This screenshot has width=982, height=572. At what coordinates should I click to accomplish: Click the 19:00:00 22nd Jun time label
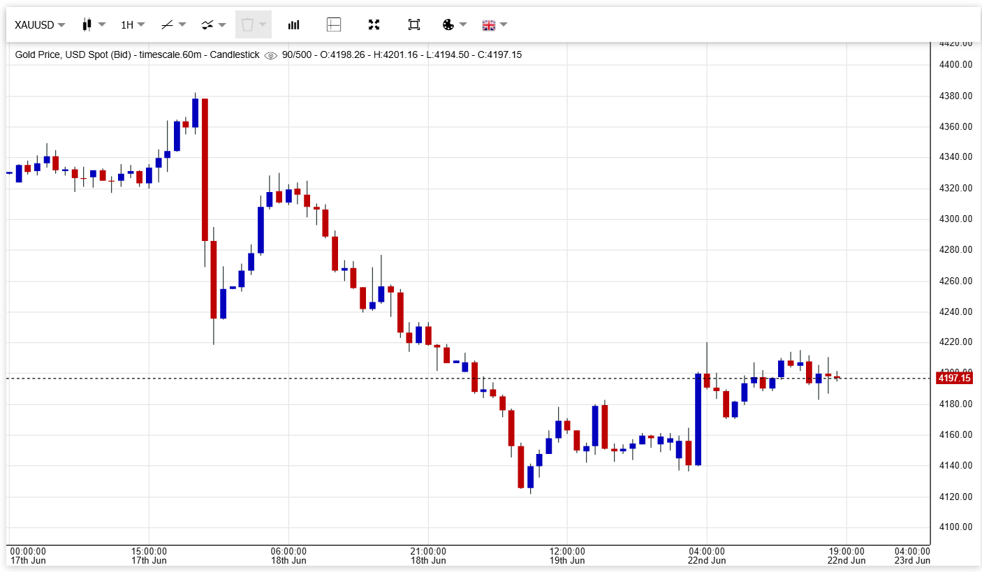pos(847,555)
